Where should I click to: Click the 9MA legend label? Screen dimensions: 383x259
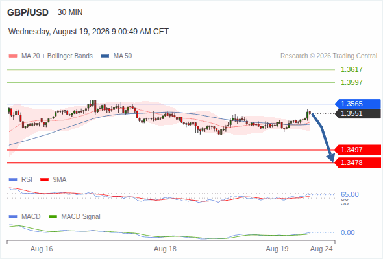click(60, 180)
